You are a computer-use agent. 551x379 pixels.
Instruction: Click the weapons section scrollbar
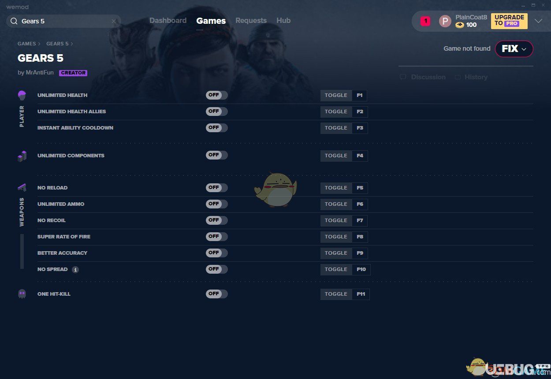coord(22,251)
